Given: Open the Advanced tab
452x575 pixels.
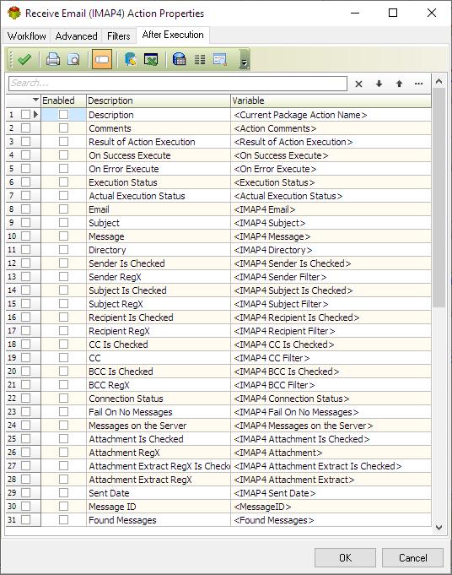Looking at the screenshot, I should pyautogui.click(x=76, y=36).
